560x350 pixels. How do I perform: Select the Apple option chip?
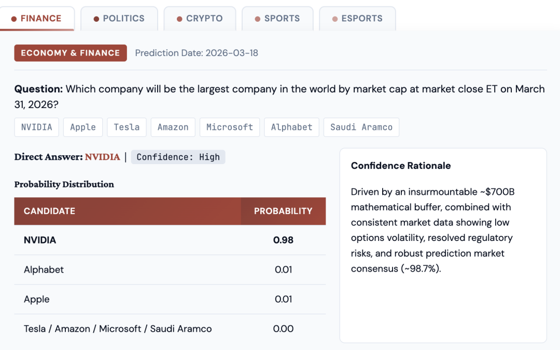pyautogui.click(x=83, y=127)
